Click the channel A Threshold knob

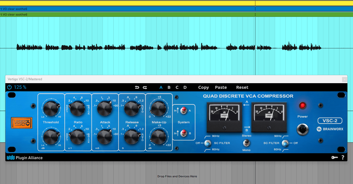pyautogui.click(x=51, y=108)
